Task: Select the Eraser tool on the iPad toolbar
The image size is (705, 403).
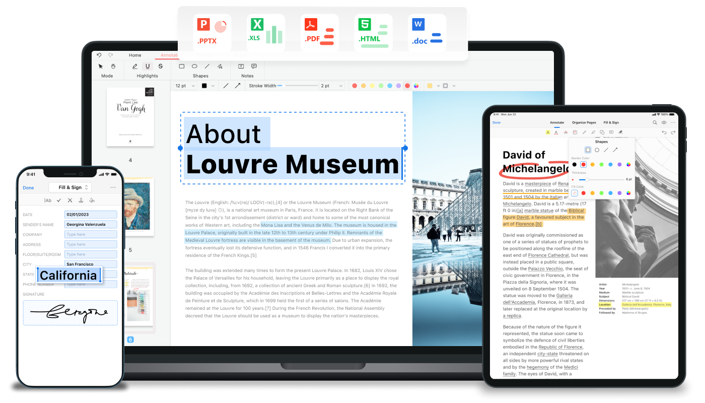Action: click(620, 132)
